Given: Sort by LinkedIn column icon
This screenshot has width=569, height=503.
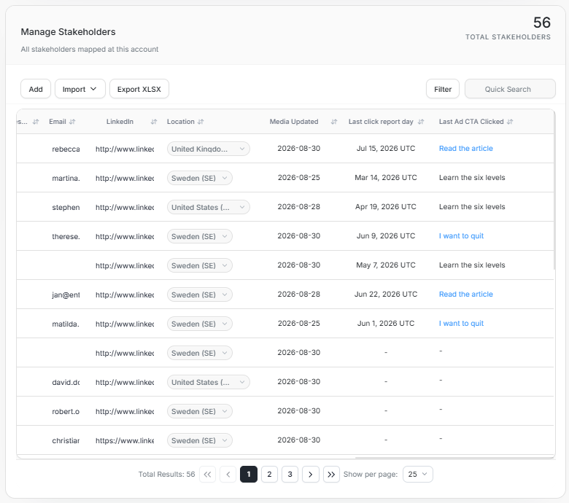Looking at the screenshot, I should point(154,122).
